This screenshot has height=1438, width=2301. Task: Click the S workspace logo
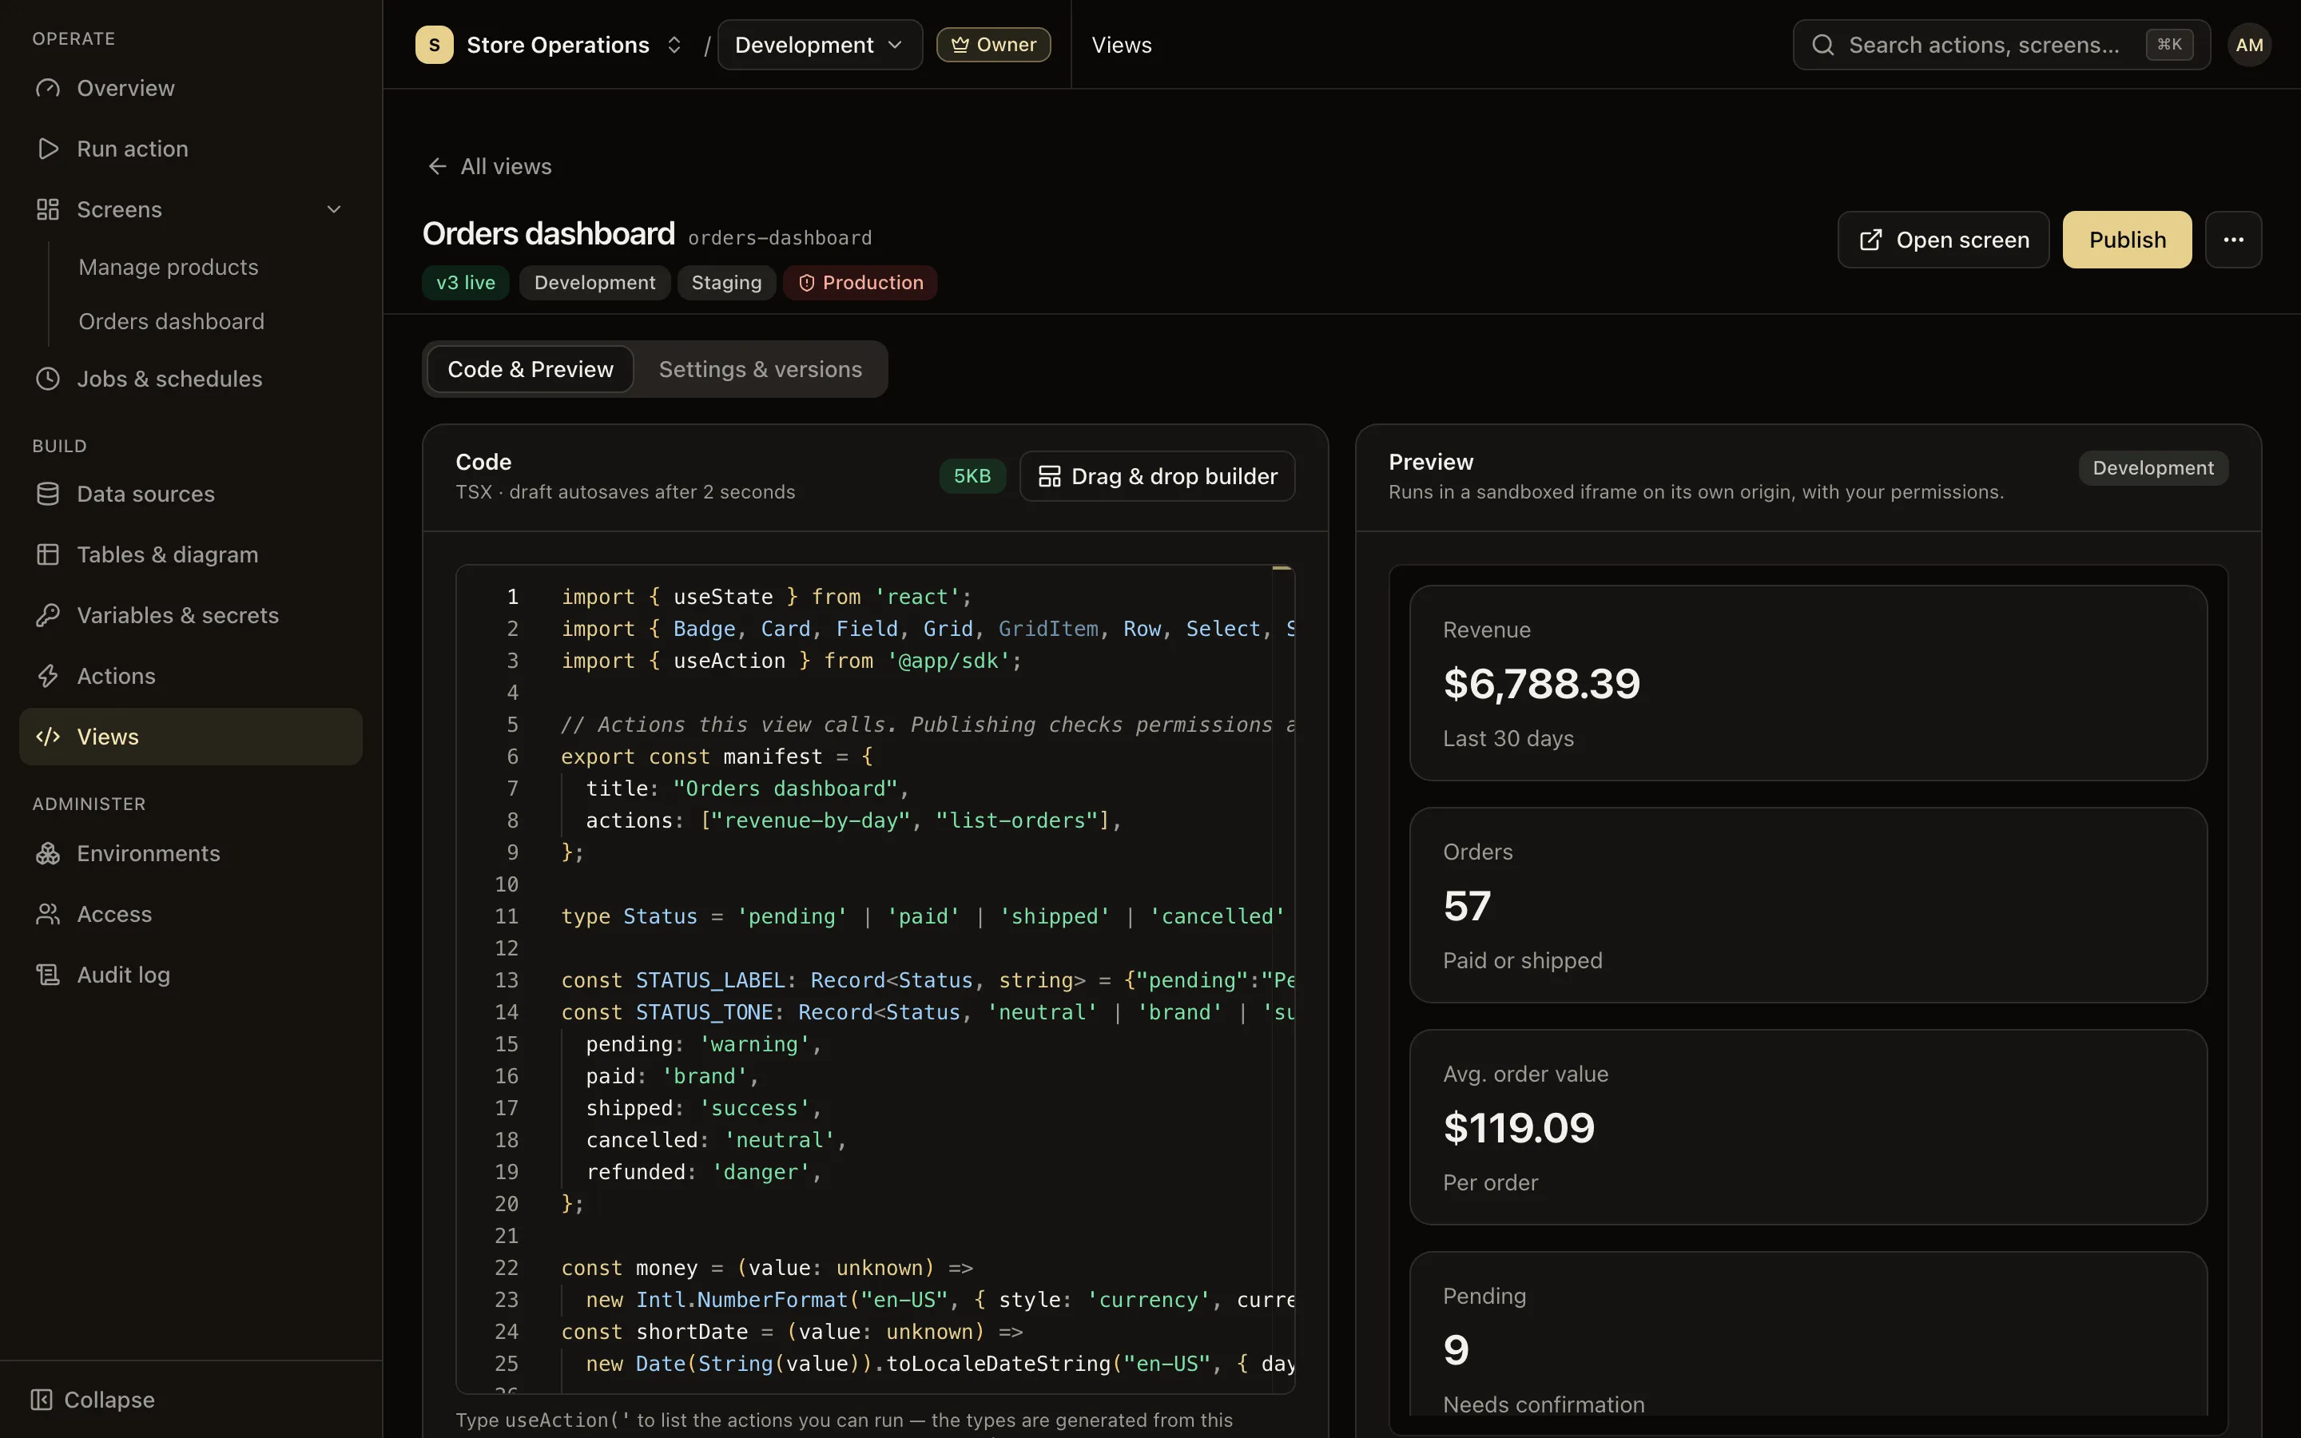click(435, 45)
